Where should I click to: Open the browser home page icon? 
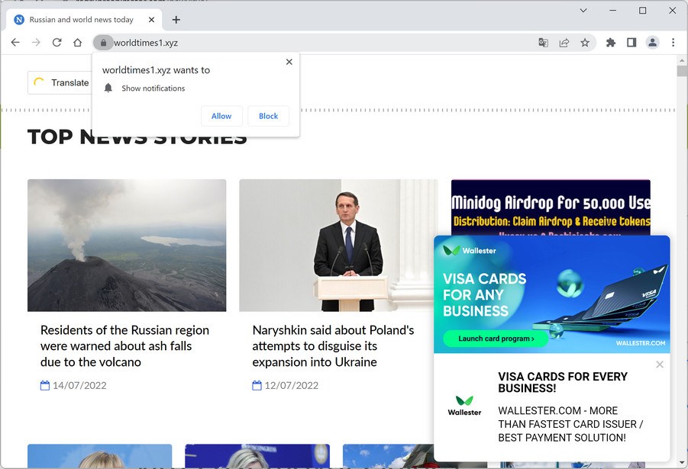pyautogui.click(x=78, y=43)
